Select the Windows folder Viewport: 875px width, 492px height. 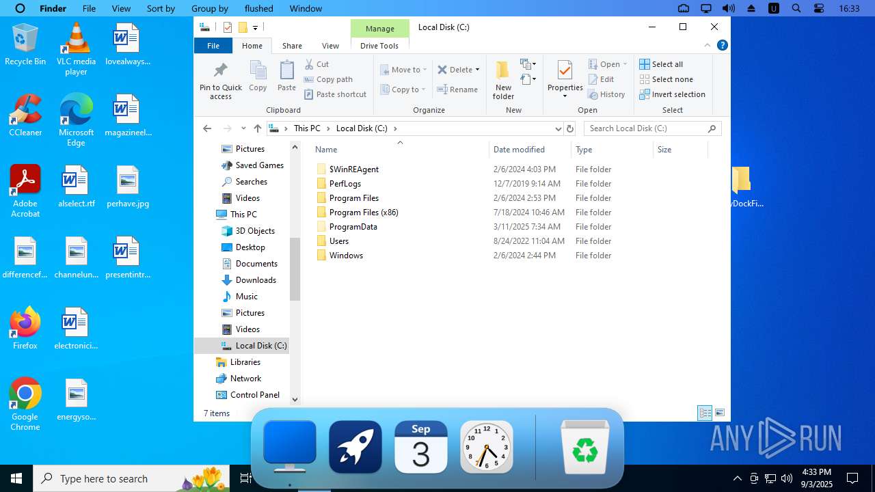[x=346, y=256]
